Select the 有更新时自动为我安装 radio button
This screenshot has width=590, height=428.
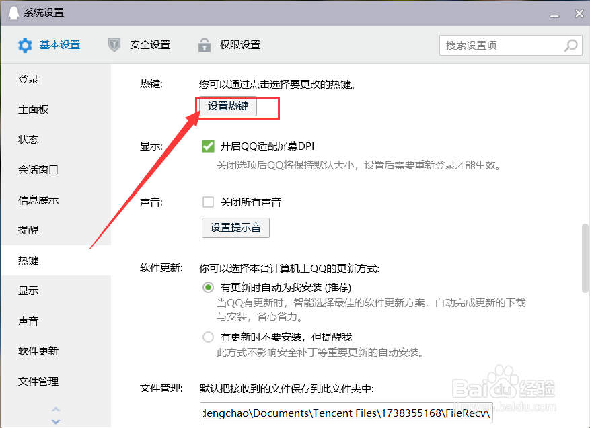click(208, 287)
